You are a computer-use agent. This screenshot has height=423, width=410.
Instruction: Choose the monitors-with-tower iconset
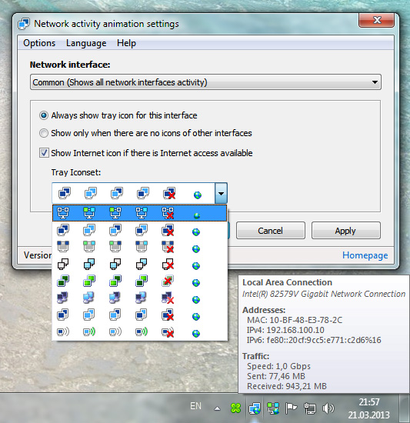pyautogui.click(x=139, y=315)
